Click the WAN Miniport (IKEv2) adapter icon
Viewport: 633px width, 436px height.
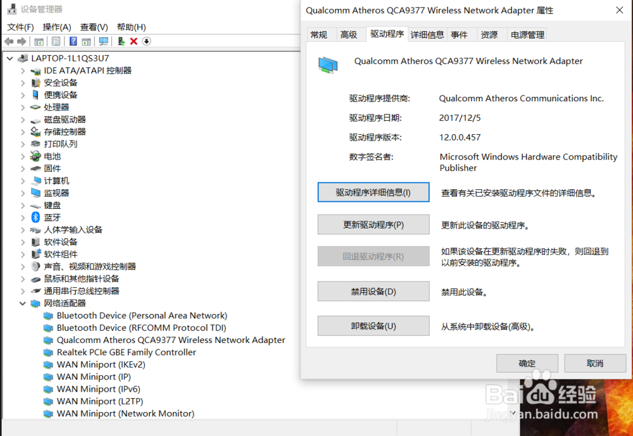49,364
